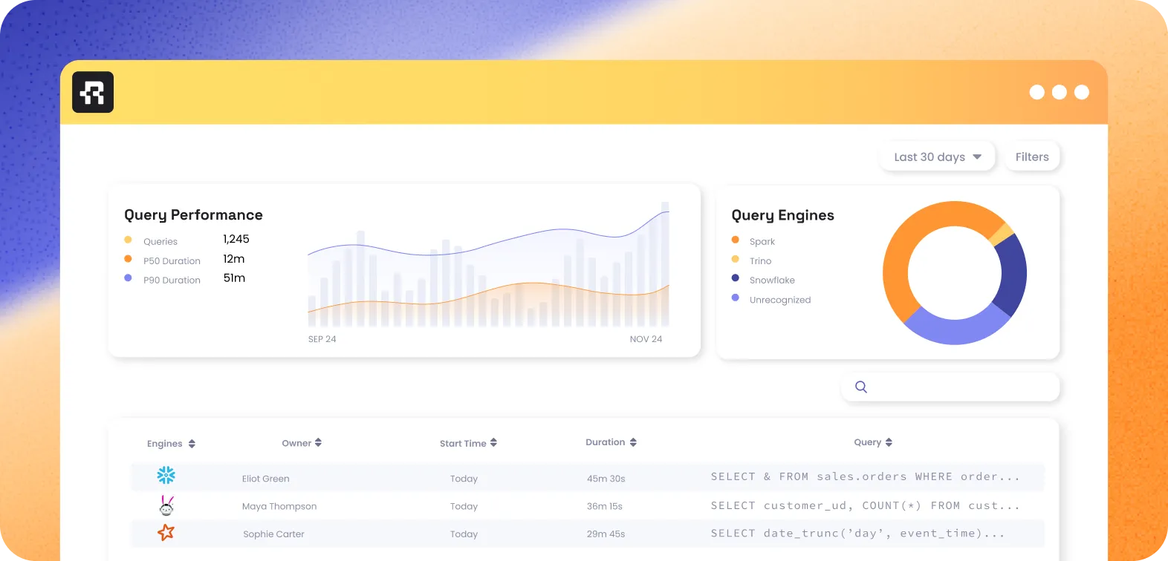This screenshot has width=1168, height=561.
Task: Click the P90 Duration purple legend dot
Action: (x=128, y=278)
